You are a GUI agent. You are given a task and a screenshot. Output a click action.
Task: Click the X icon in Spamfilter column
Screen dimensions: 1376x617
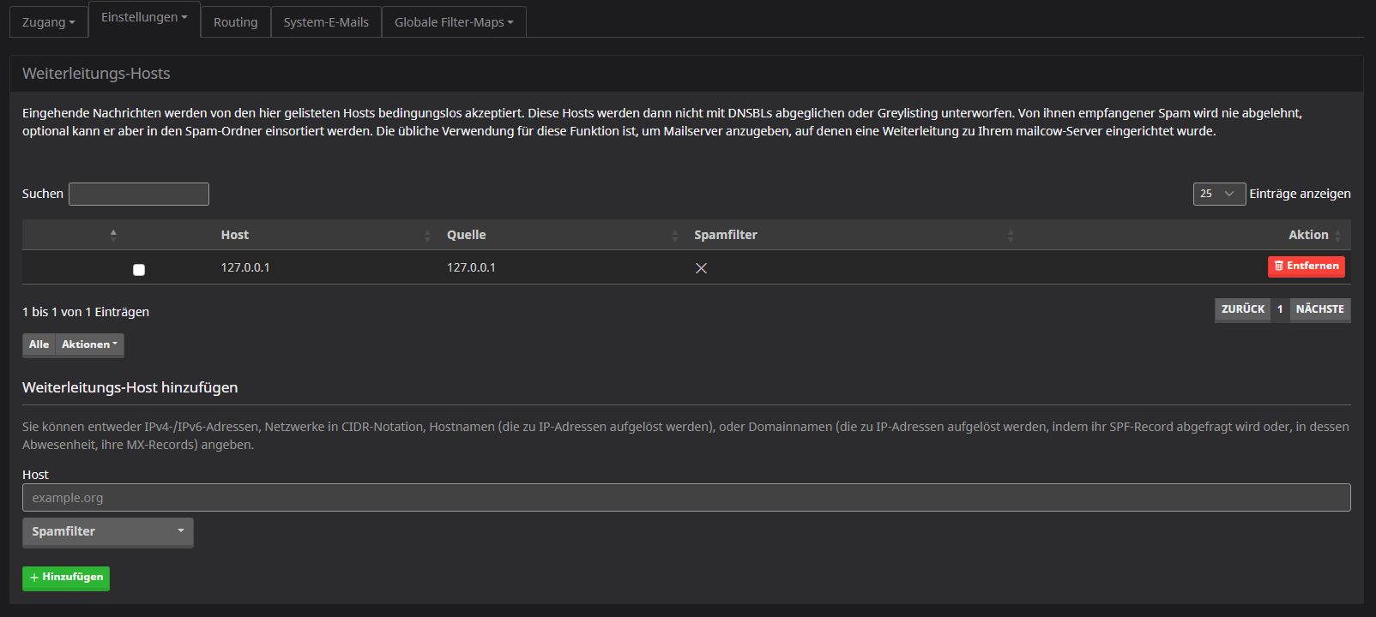click(701, 268)
